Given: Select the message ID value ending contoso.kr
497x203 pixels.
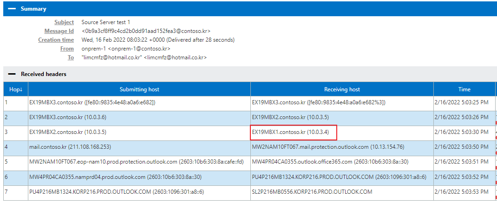Looking at the screenshot, I should point(146,32).
